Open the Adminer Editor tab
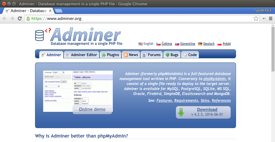 point(82,55)
